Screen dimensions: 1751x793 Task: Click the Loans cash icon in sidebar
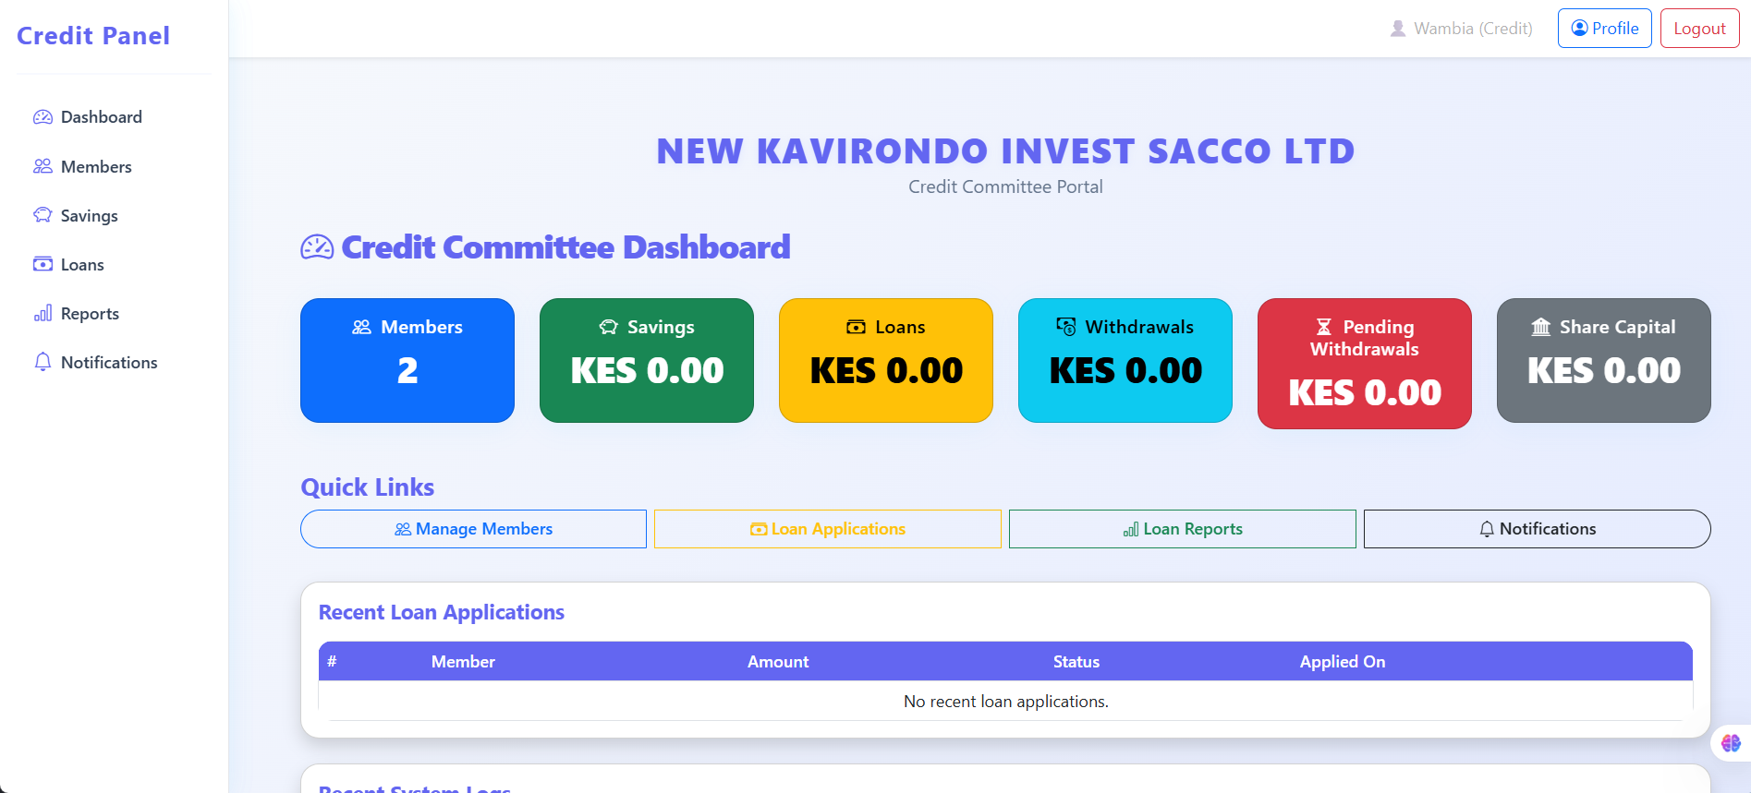43,264
